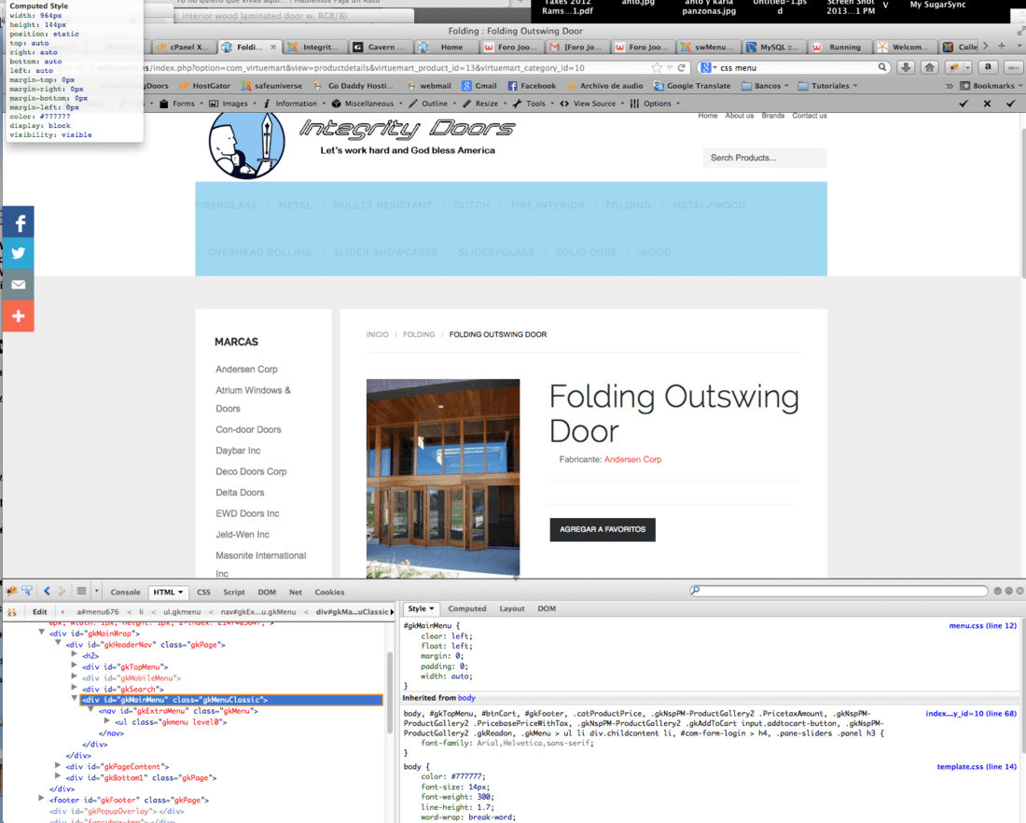Screen dimensions: 1026x823
Task: Submit search with magnifier icon
Action: coord(882,67)
